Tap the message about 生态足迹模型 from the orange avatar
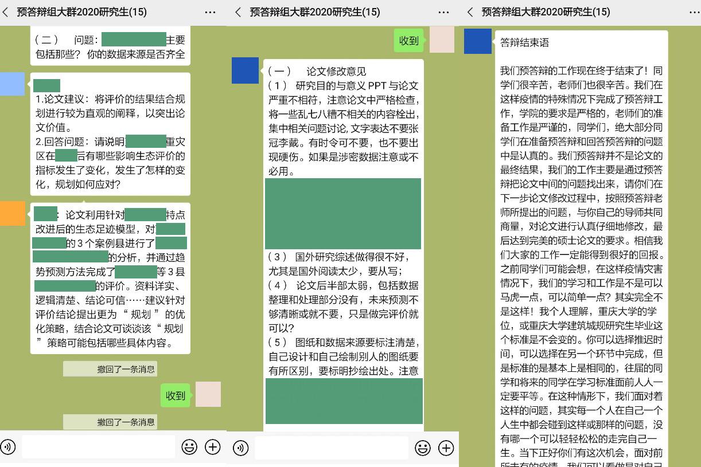The height and width of the screenshot is (467, 701). click(110, 278)
